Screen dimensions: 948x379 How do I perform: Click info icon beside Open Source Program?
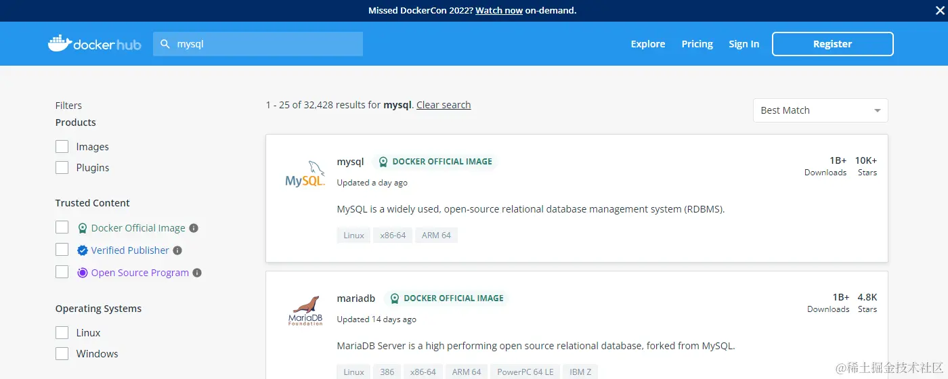point(197,273)
